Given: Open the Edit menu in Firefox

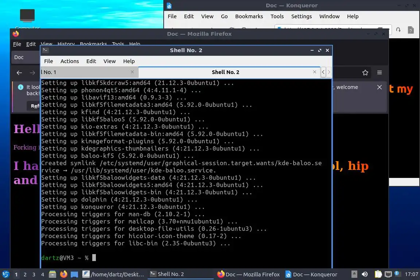Looking at the screenshot, I should coord(31,44).
